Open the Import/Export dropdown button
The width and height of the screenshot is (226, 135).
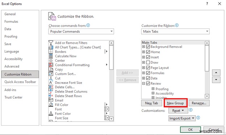pos(182,118)
